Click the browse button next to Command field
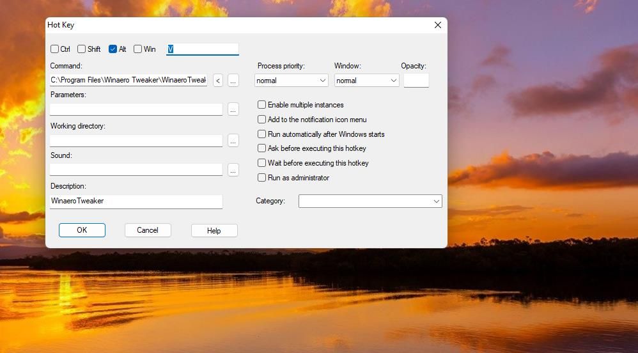 pos(233,81)
